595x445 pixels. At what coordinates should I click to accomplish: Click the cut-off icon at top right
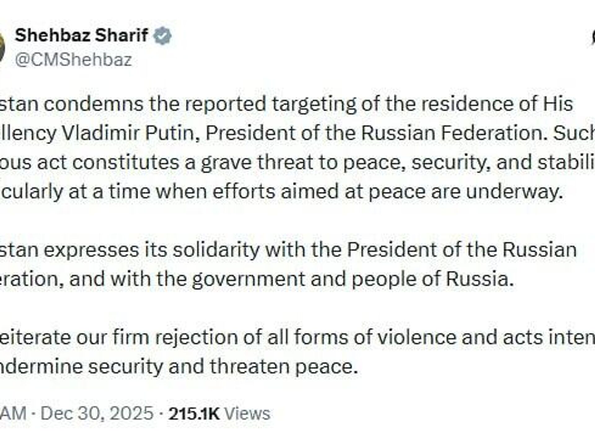pyautogui.click(x=593, y=37)
